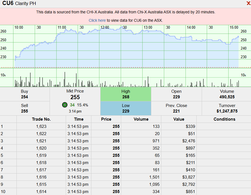Select trade number 1,621 cell
251x195 pixels.
[x=41, y=141]
